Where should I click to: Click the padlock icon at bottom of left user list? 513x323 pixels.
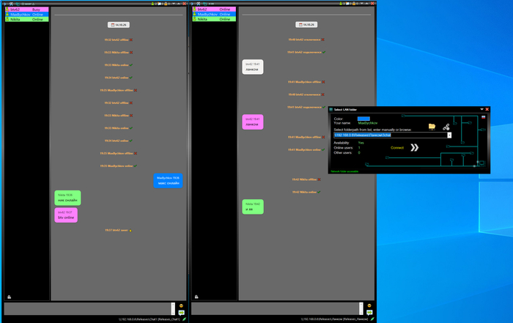9,297
